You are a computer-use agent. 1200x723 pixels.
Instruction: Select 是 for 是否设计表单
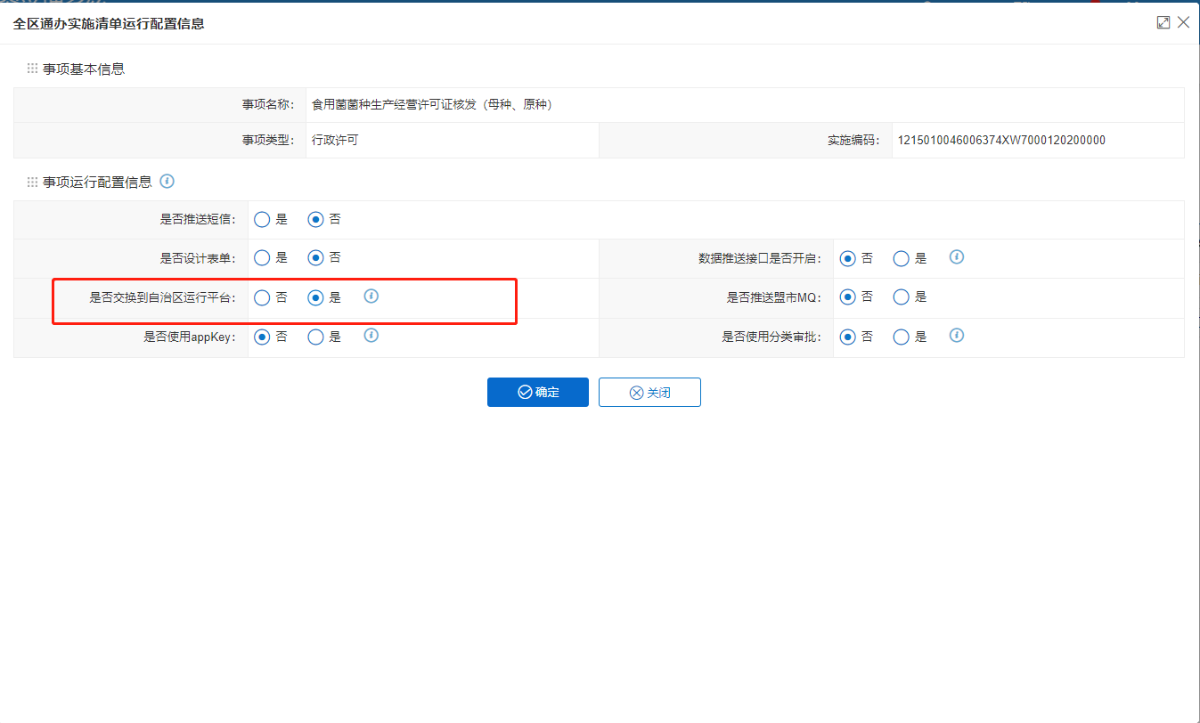click(x=262, y=258)
